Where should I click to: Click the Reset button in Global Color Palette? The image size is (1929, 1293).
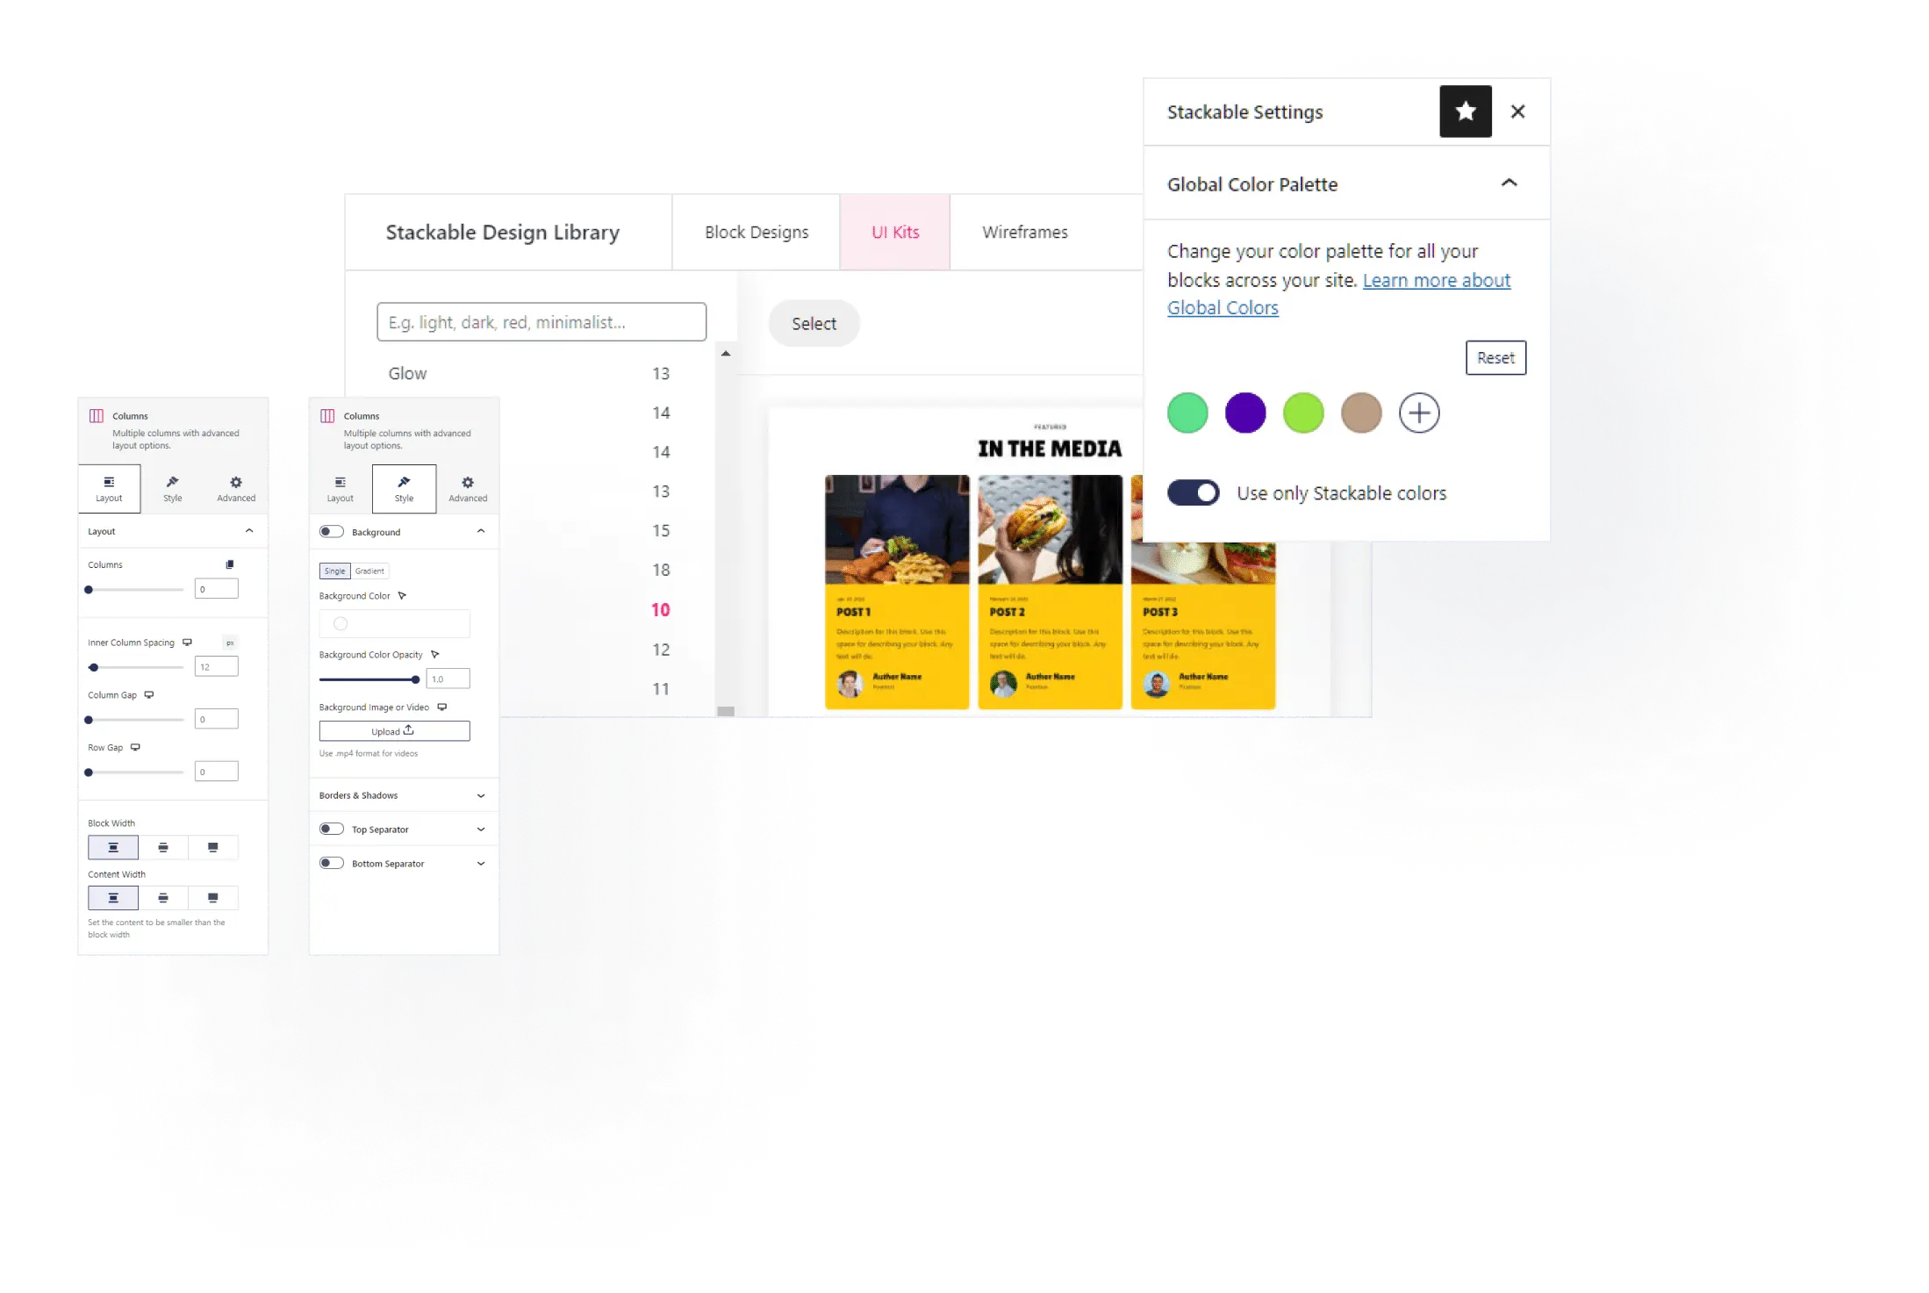1495,358
